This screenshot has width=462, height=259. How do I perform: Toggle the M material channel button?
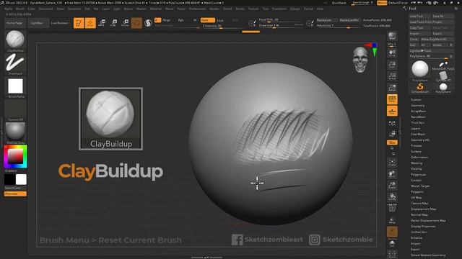(195, 20)
